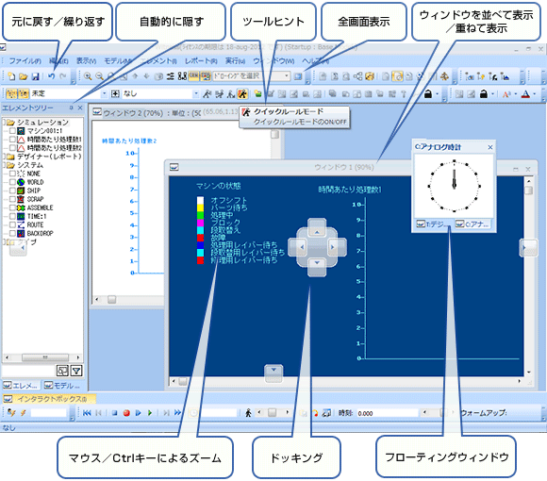The height and width of the screenshot is (481, 547).
Task: Click the filter funnel button in tree panel
Action: coord(76,371)
